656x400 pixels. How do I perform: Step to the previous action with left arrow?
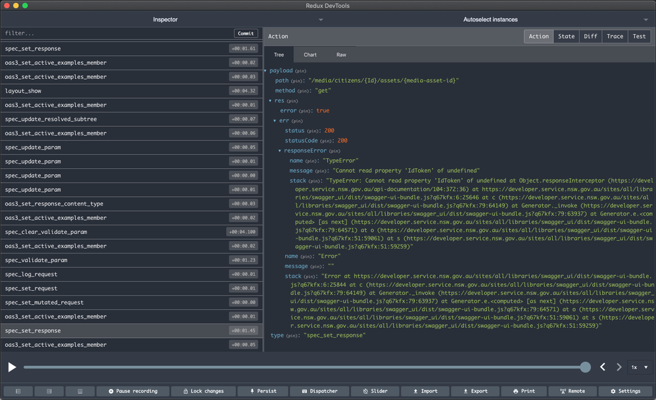[x=603, y=367]
